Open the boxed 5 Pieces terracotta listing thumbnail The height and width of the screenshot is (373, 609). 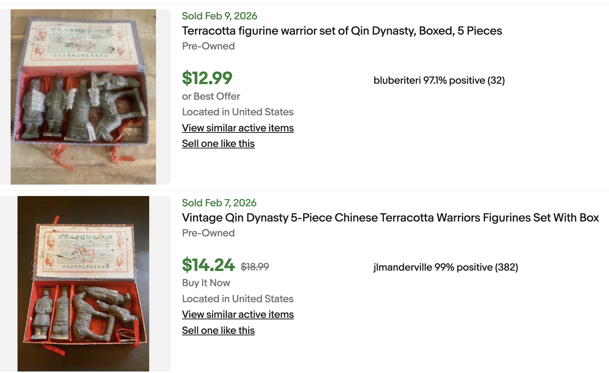83,97
